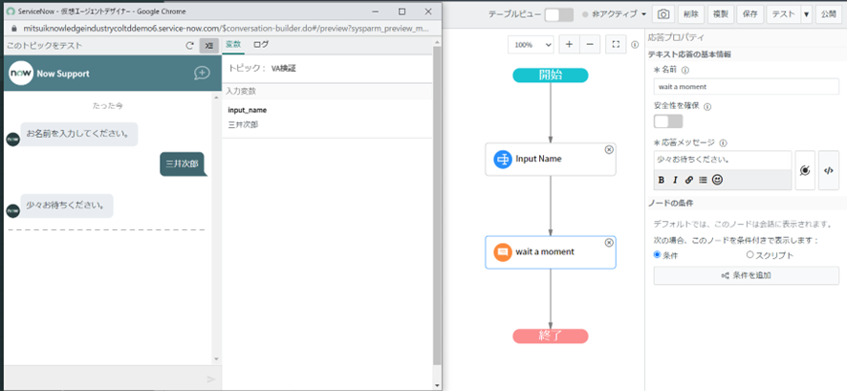Select the 条件 radio button
This screenshot has height=391, width=847.
tap(657, 254)
